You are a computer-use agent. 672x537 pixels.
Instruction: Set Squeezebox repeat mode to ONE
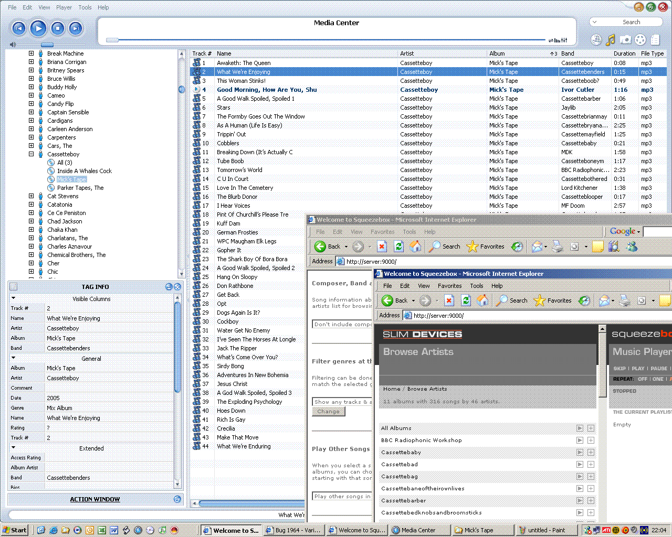tap(658, 379)
